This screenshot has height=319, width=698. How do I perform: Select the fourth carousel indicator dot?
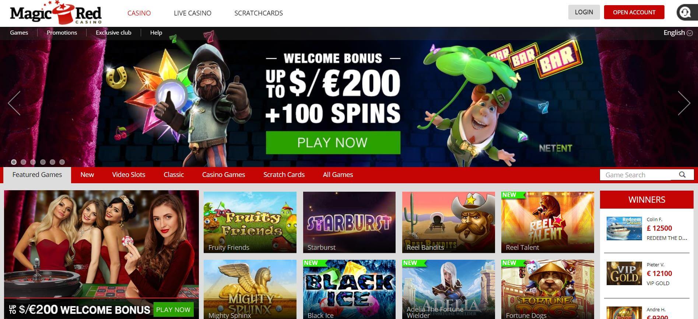point(43,162)
